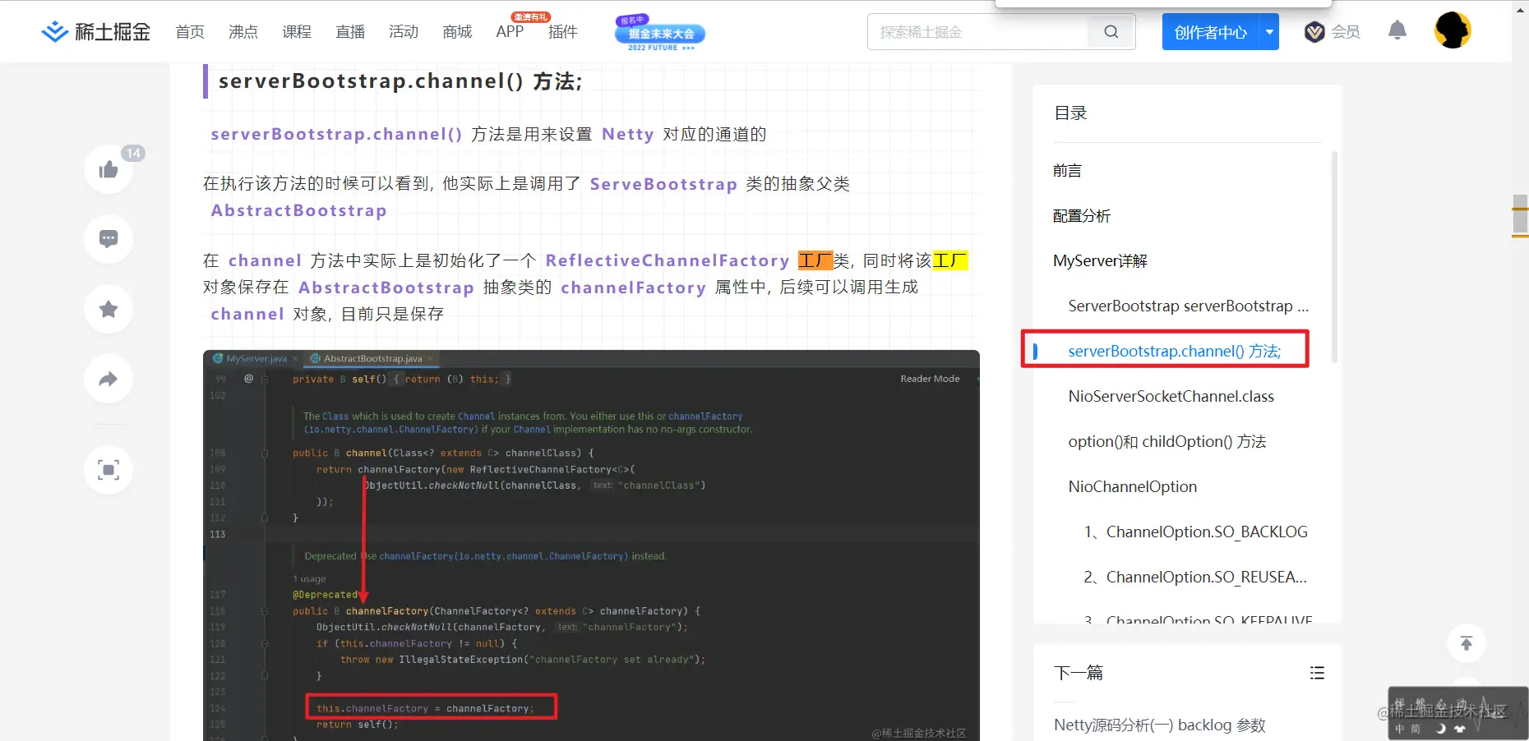Open the 课程 nav item
1529x741 pixels.
297,32
